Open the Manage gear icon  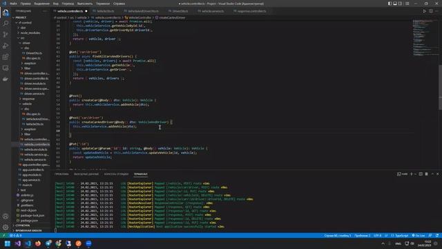tap(6, 228)
